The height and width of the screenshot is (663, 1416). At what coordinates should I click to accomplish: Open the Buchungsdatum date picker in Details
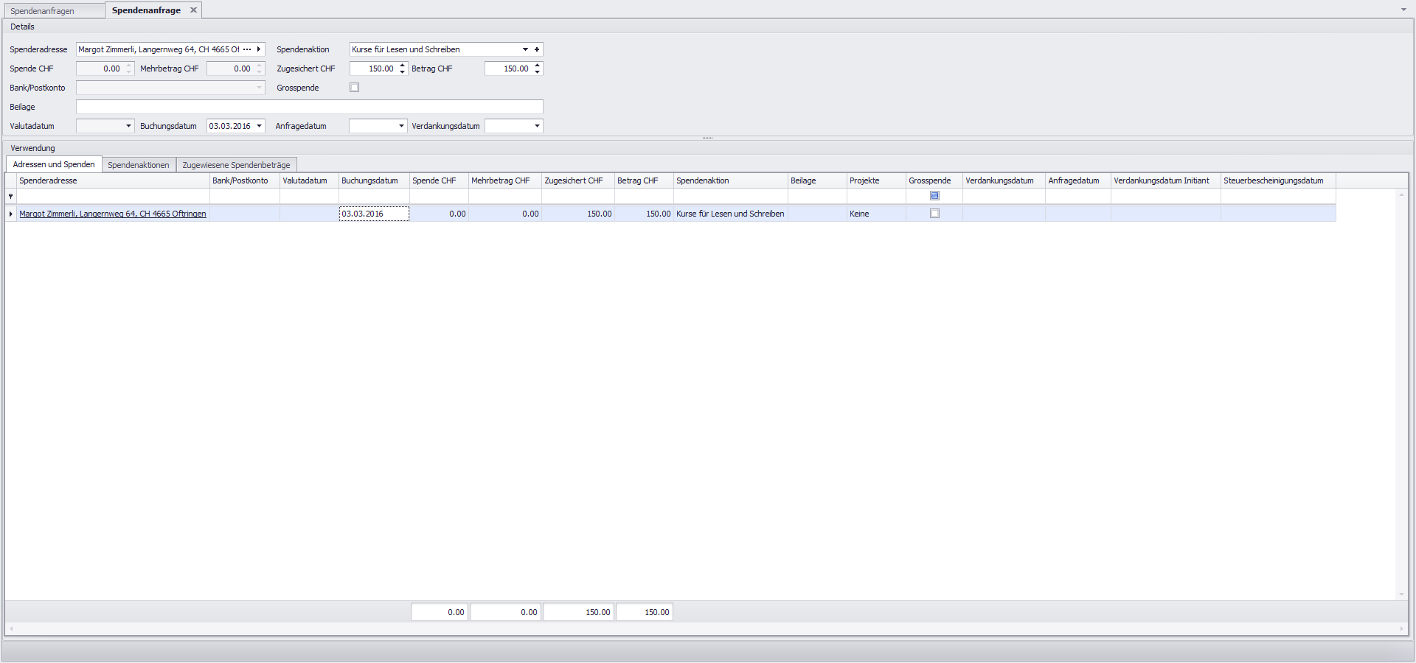(259, 126)
